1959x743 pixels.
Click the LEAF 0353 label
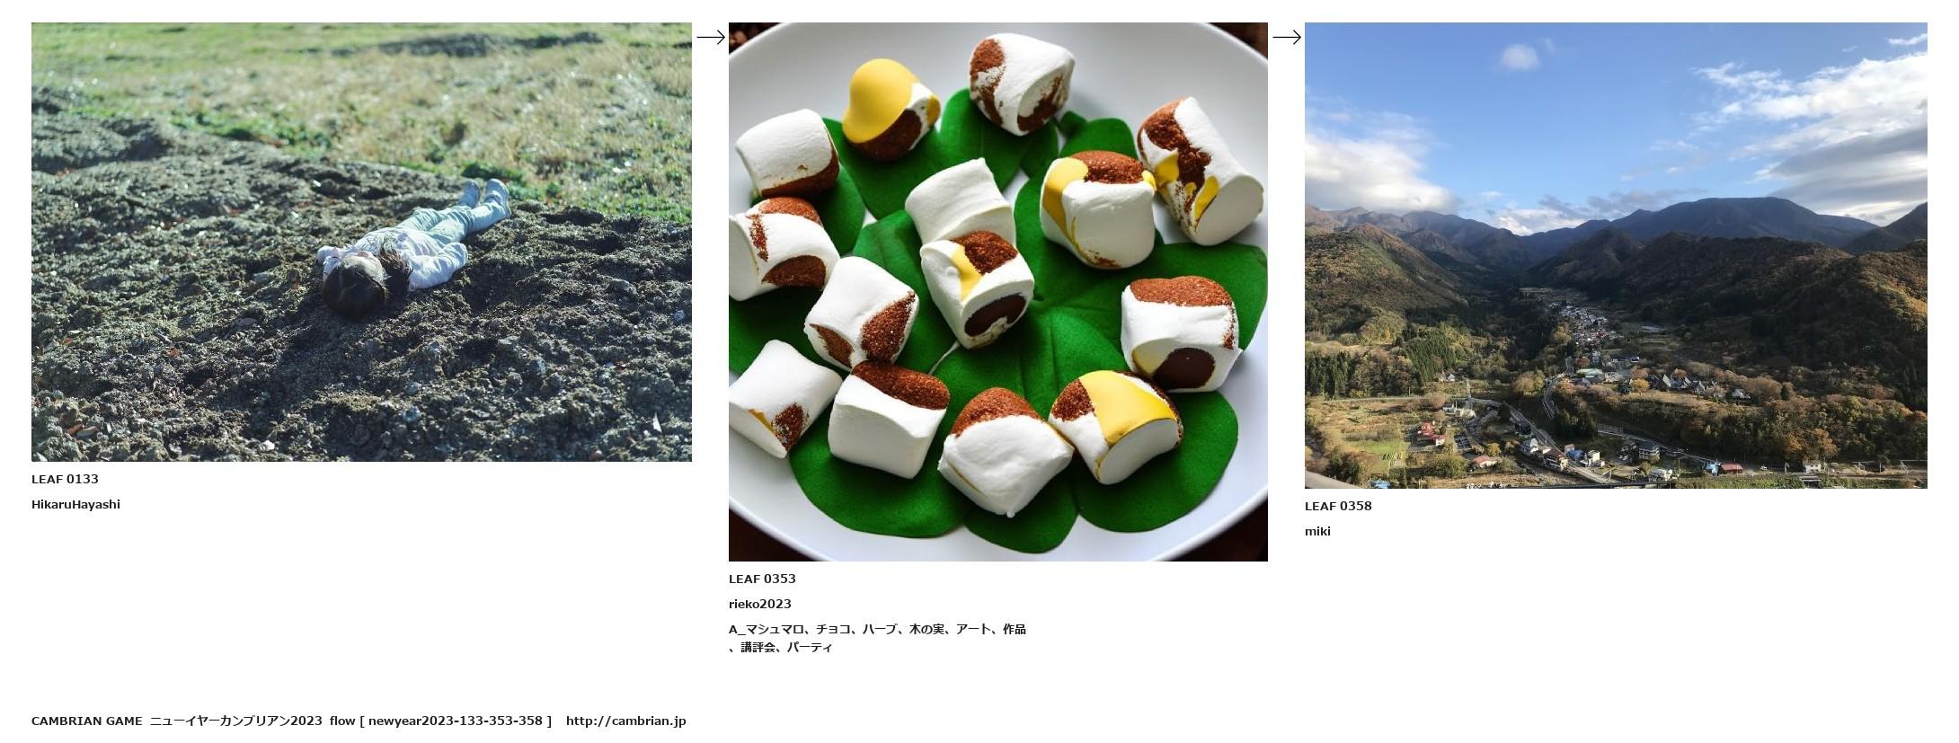(762, 579)
